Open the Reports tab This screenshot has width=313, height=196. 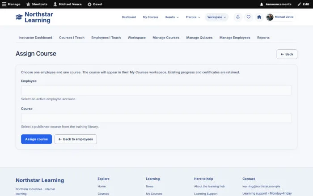(263, 38)
